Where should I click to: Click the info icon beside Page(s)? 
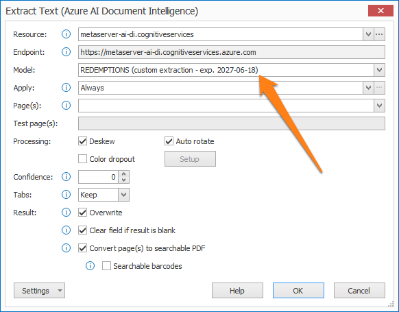[x=66, y=106]
